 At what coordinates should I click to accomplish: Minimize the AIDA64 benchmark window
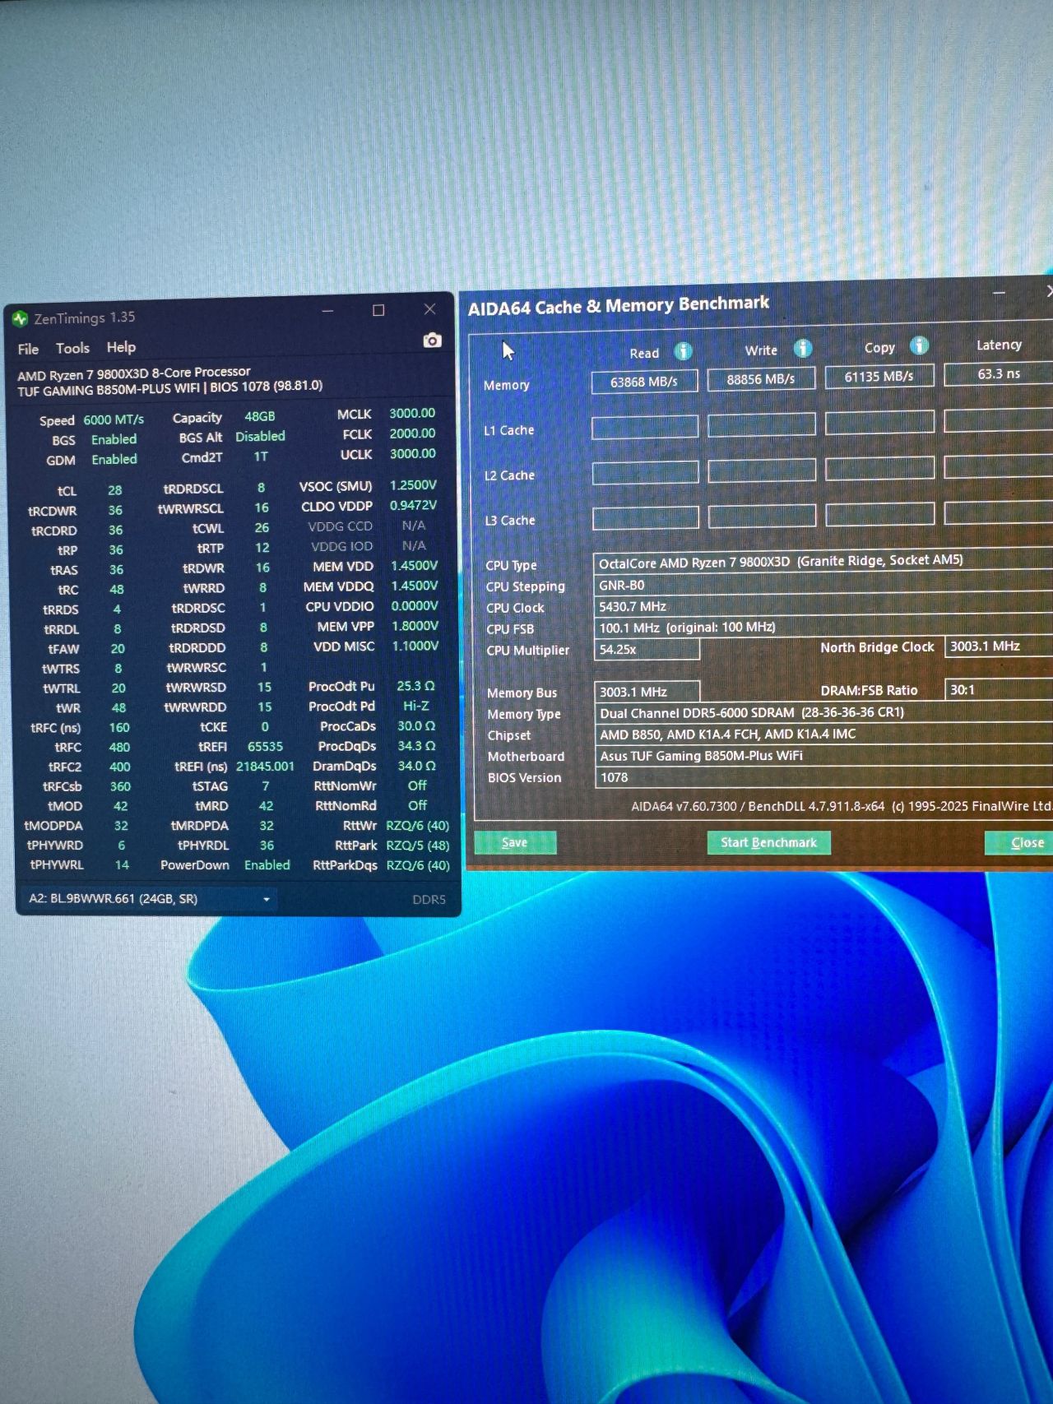pos(999,294)
